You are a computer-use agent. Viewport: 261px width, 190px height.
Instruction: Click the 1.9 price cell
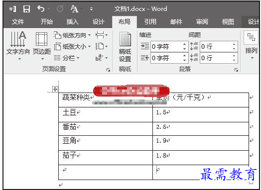pyautogui.click(x=201, y=143)
